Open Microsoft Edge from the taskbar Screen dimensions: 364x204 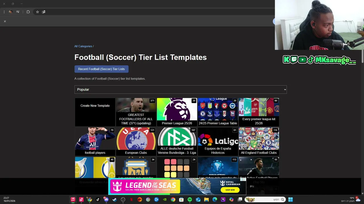click(215, 199)
